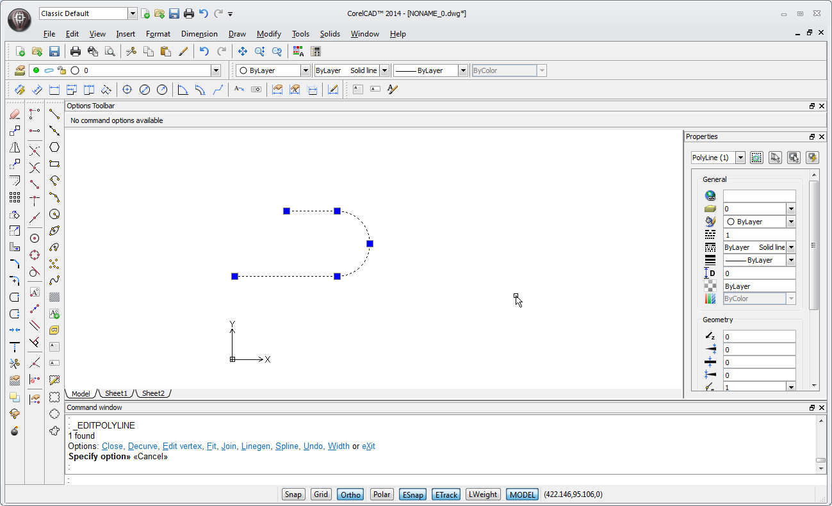This screenshot has height=506, width=832.
Task: Select the Spline curve tool
Action: tap(54, 281)
